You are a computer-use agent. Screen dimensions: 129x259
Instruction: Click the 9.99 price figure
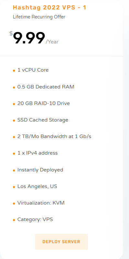(29, 38)
